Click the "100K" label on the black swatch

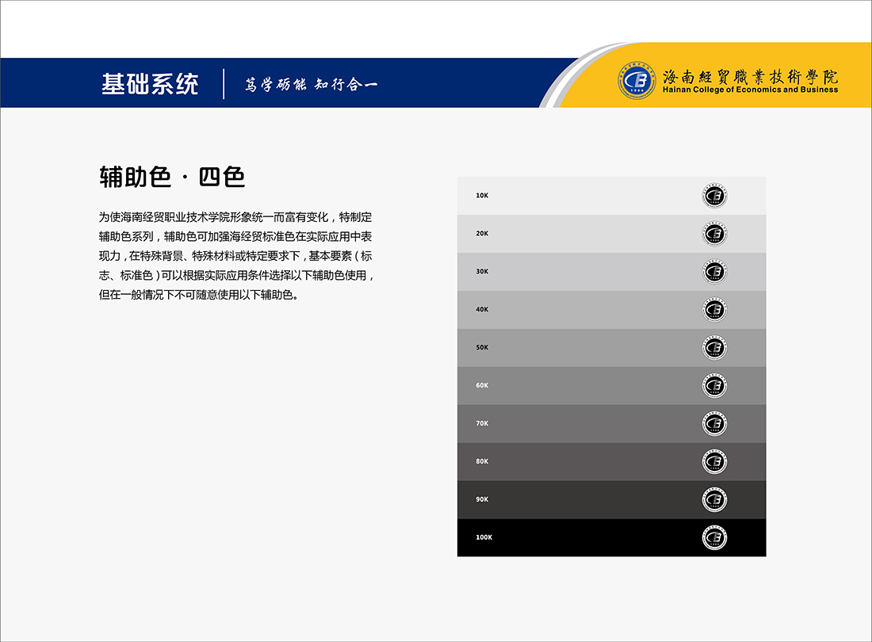(484, 537)
